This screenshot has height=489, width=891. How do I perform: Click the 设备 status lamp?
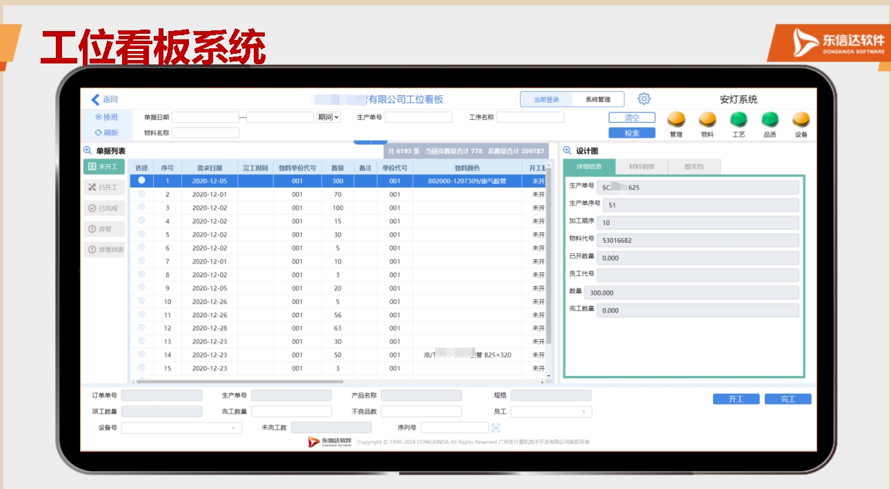(800, 119)
